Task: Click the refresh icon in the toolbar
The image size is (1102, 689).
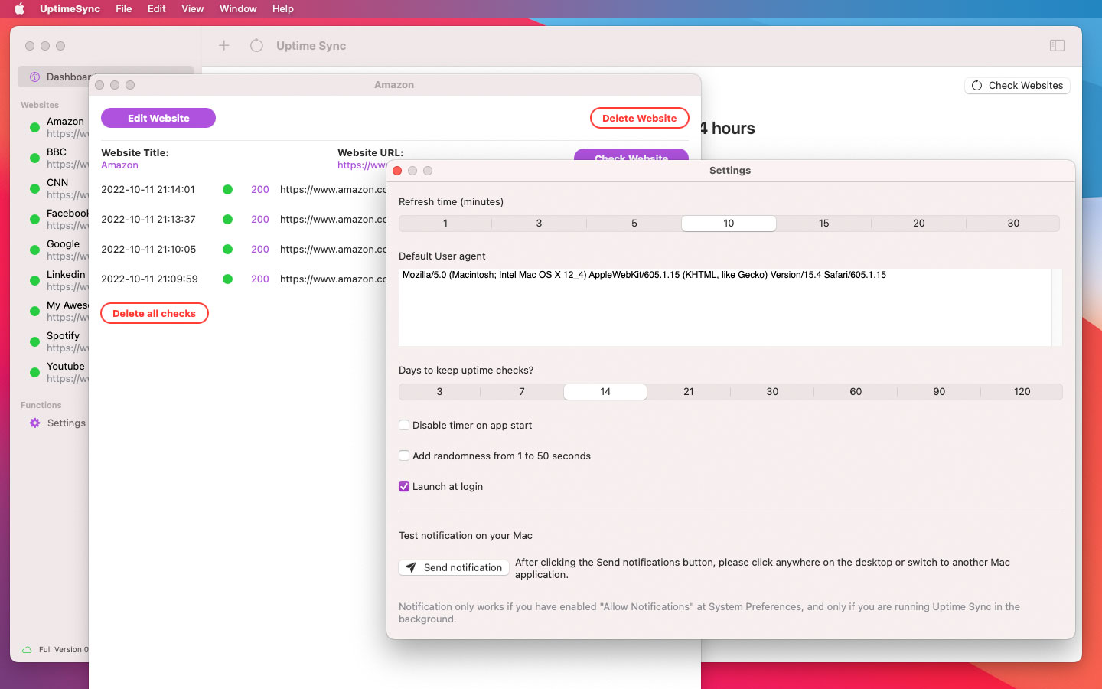Action: tap(256, 46)
